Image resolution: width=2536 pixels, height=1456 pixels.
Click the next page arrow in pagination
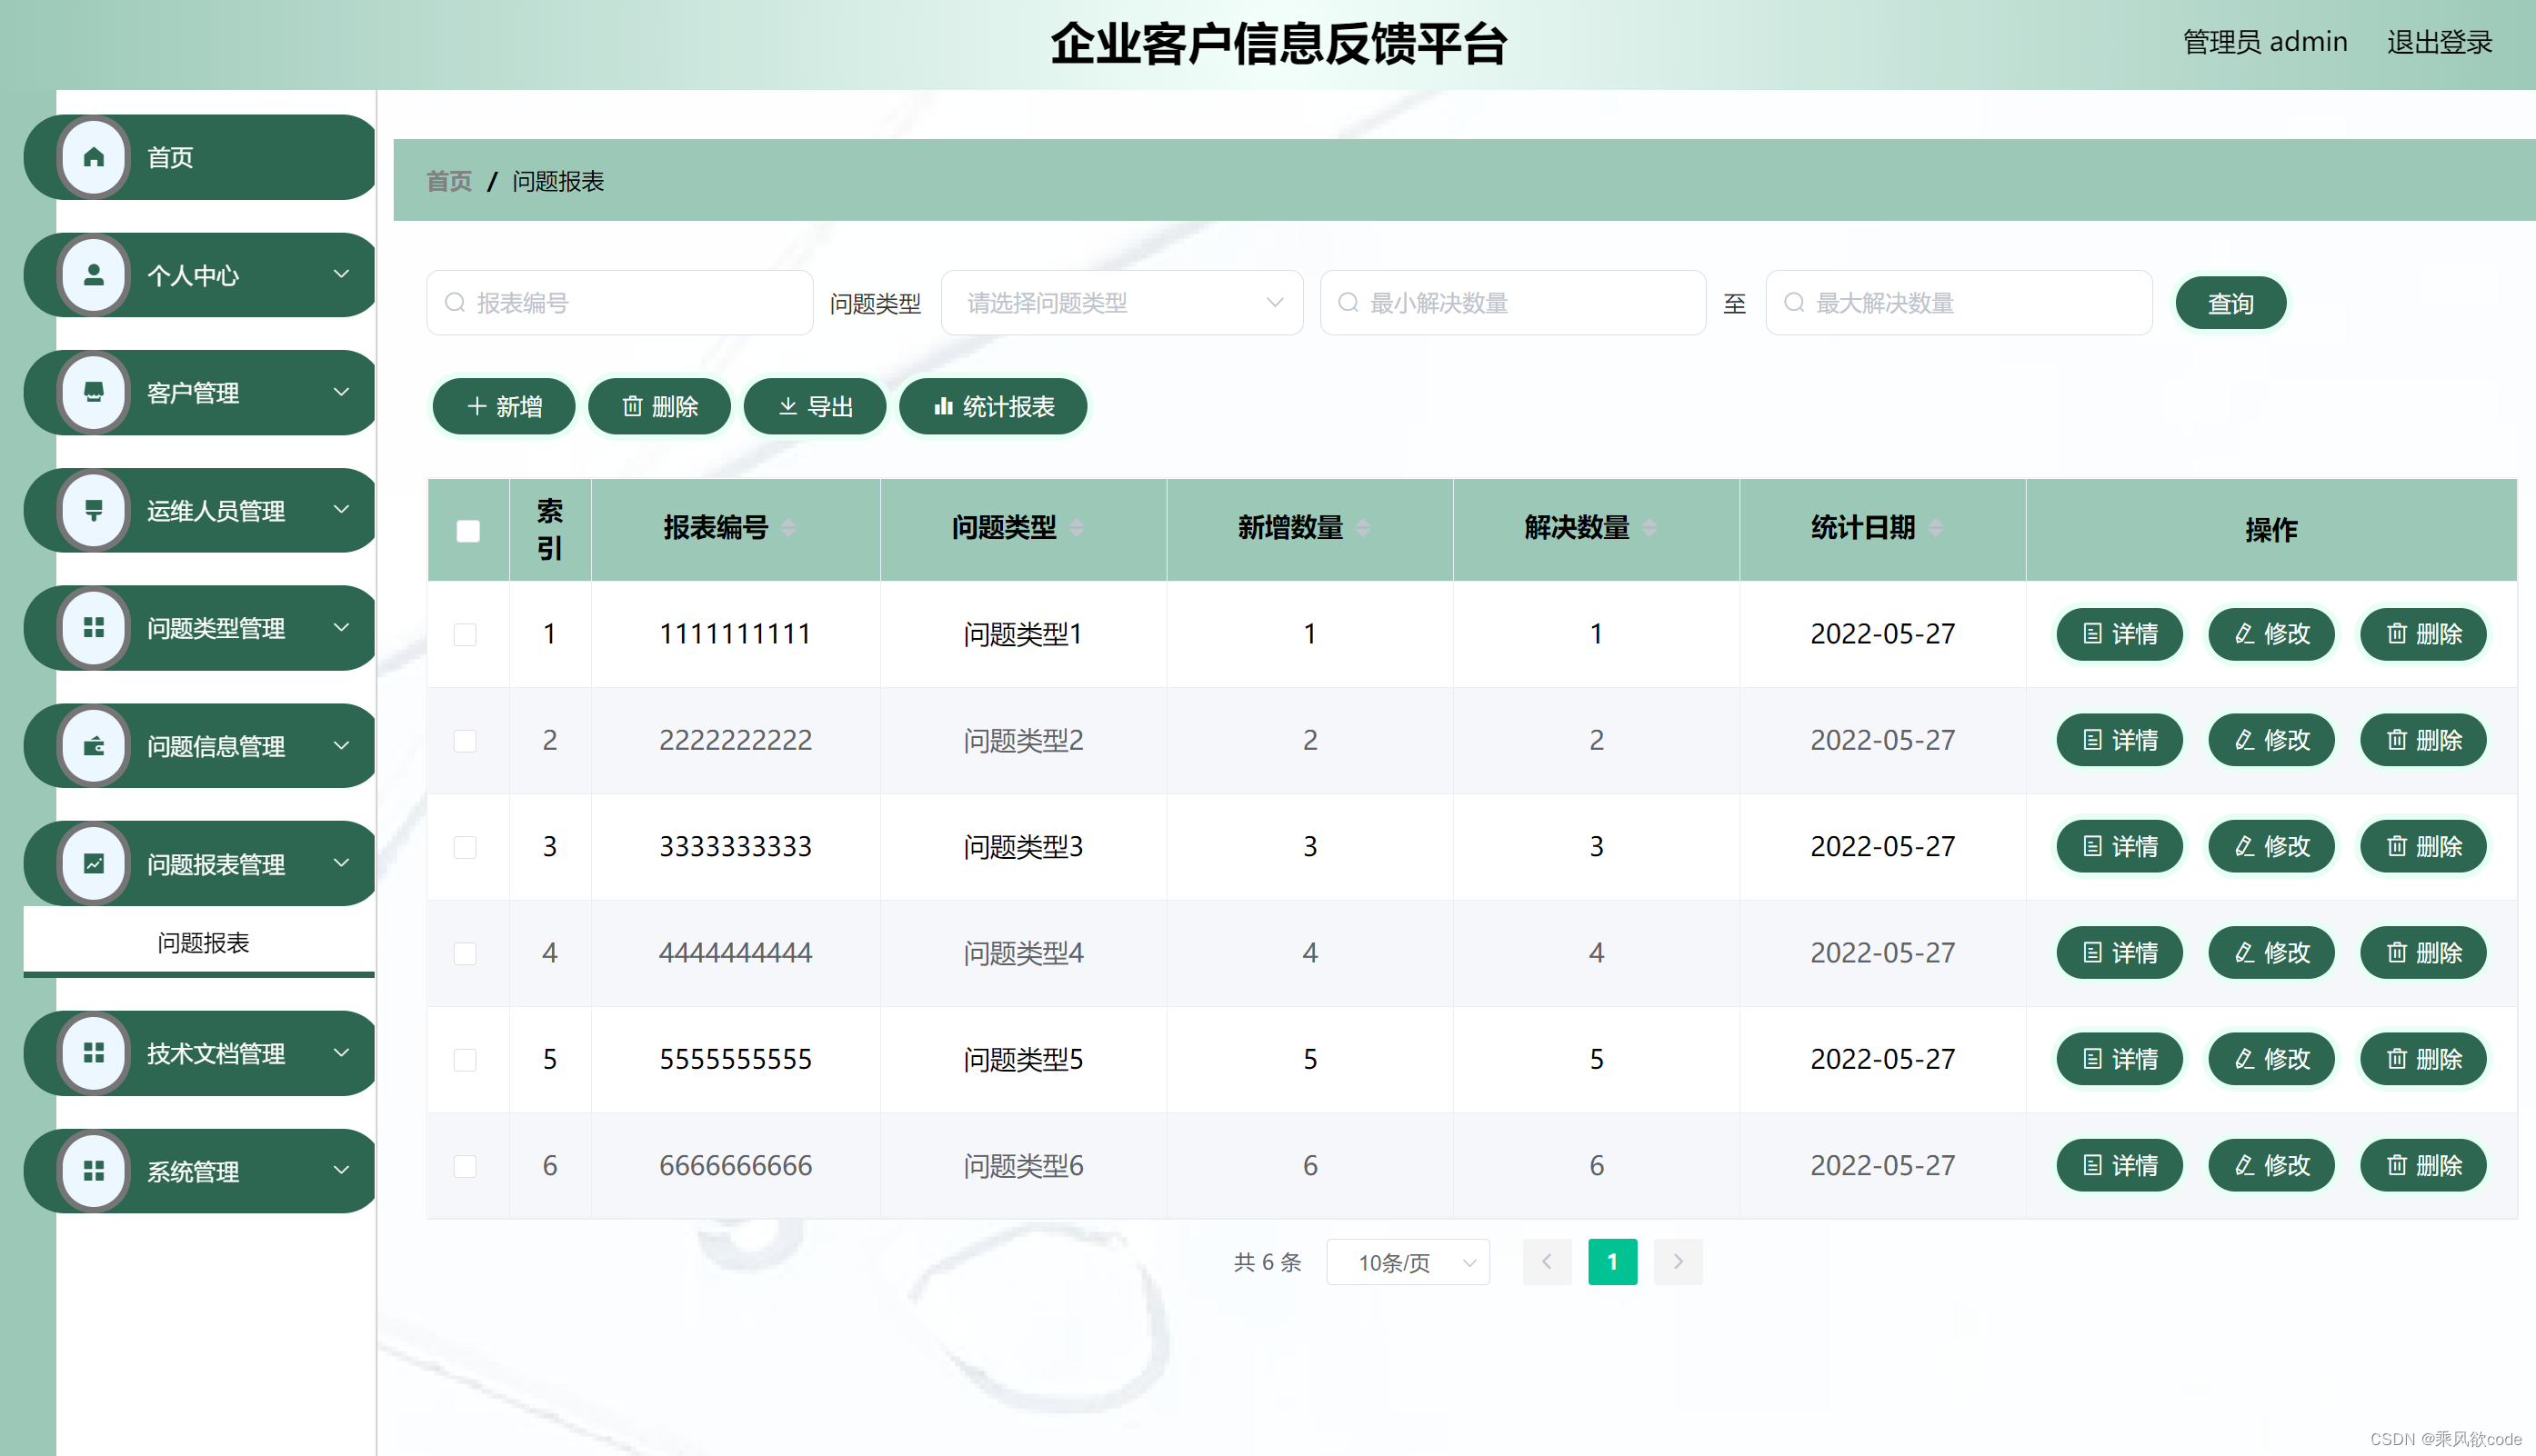point(1678,1262)
